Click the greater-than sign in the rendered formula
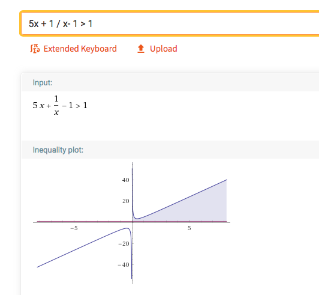The image size is (319, 295). click(x=78, y=106)
